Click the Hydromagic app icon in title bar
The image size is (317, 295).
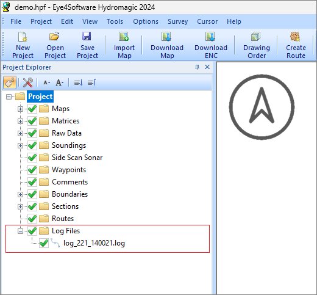[7, 7]
